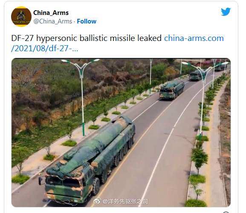The image size is (246, 213).
Task: Open the China_Arms profile avatar
Action: point(21,17)
